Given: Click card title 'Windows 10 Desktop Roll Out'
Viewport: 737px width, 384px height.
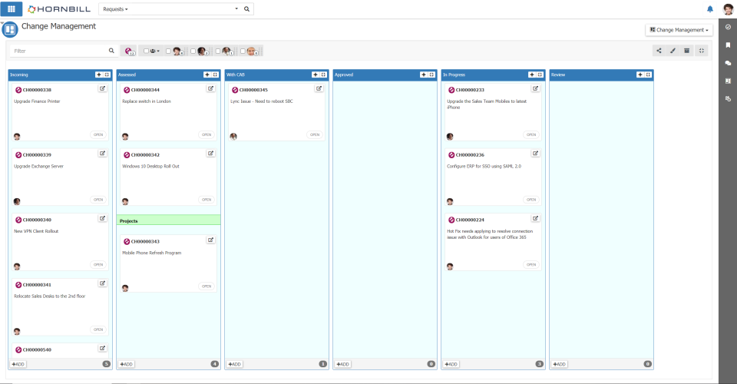Looking at the screenshot, I should pyautogui.click(x=151, y=167).
